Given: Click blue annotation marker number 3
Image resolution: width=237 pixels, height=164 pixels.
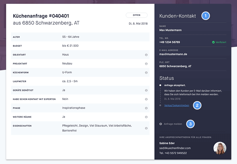Looking at the screenshot, I should (x=190, y=124).
